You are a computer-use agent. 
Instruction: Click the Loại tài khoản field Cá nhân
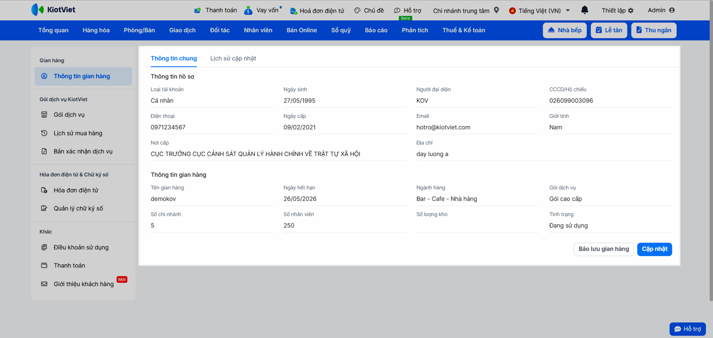pos(212,101)
